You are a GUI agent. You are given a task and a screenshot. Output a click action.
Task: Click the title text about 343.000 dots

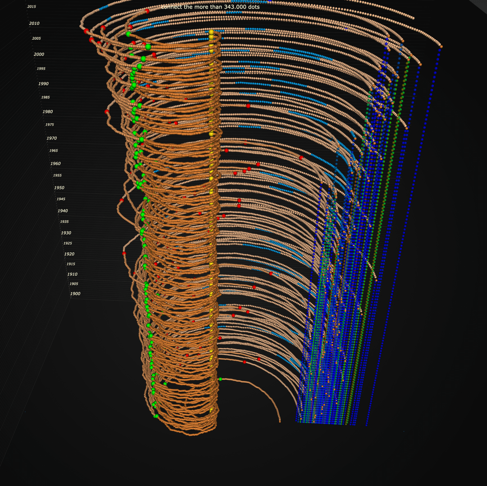point(210,7)
